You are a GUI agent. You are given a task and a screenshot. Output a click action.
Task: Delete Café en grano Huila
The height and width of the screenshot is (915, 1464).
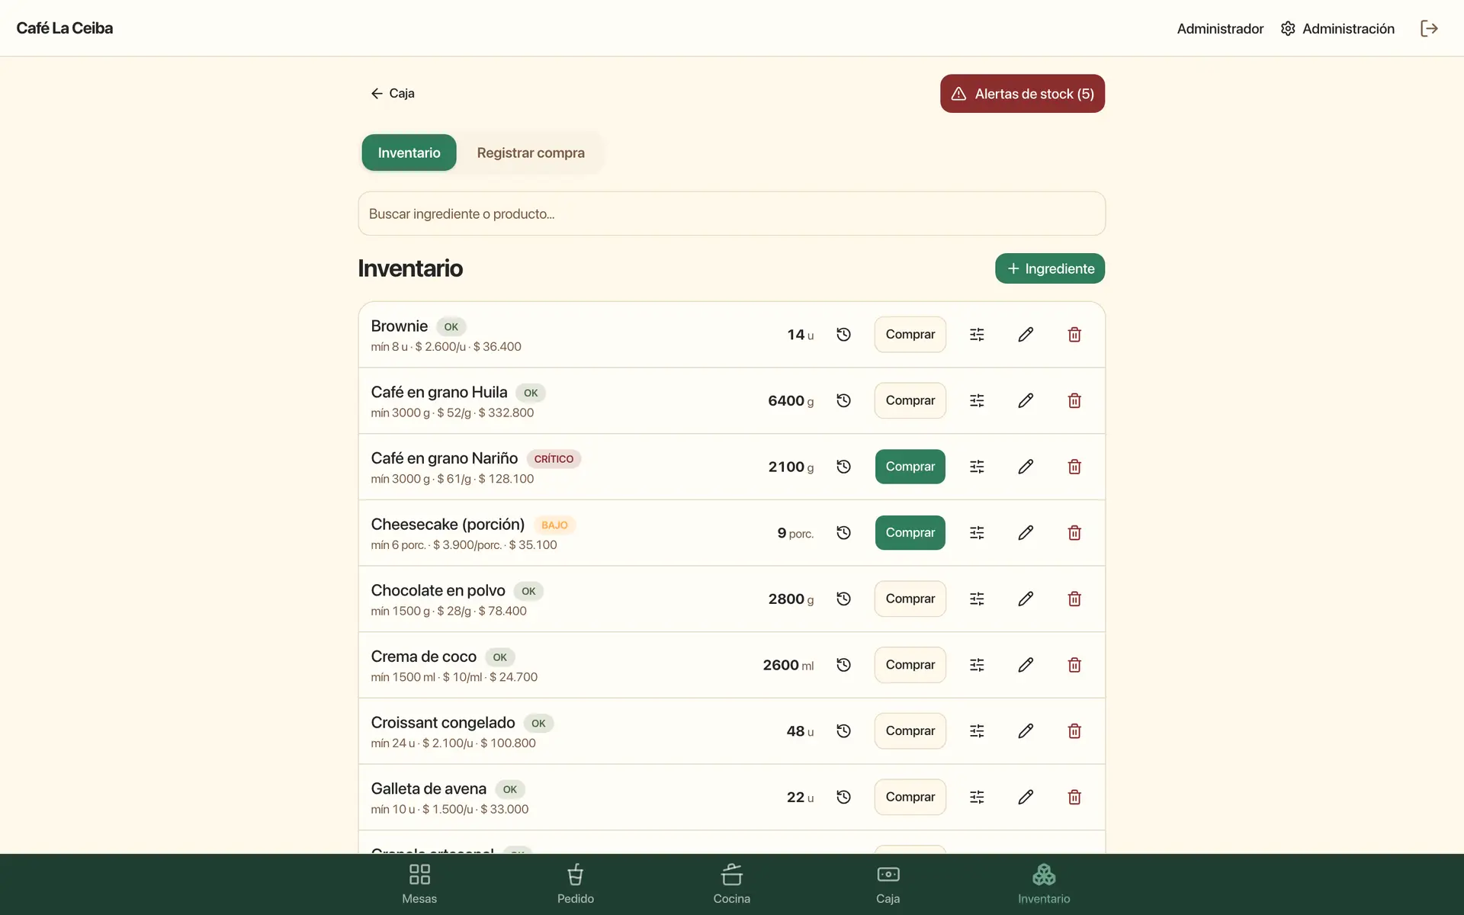(x=1074, y=400)
